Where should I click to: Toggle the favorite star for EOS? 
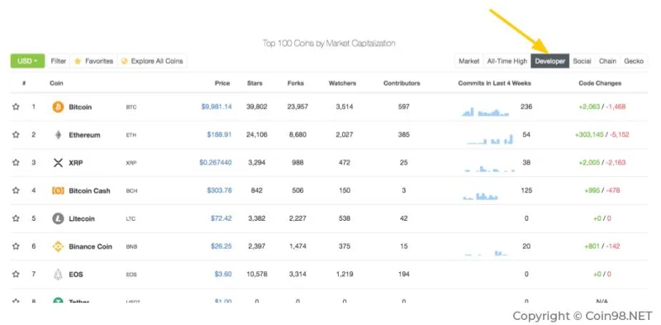(16, 274)
